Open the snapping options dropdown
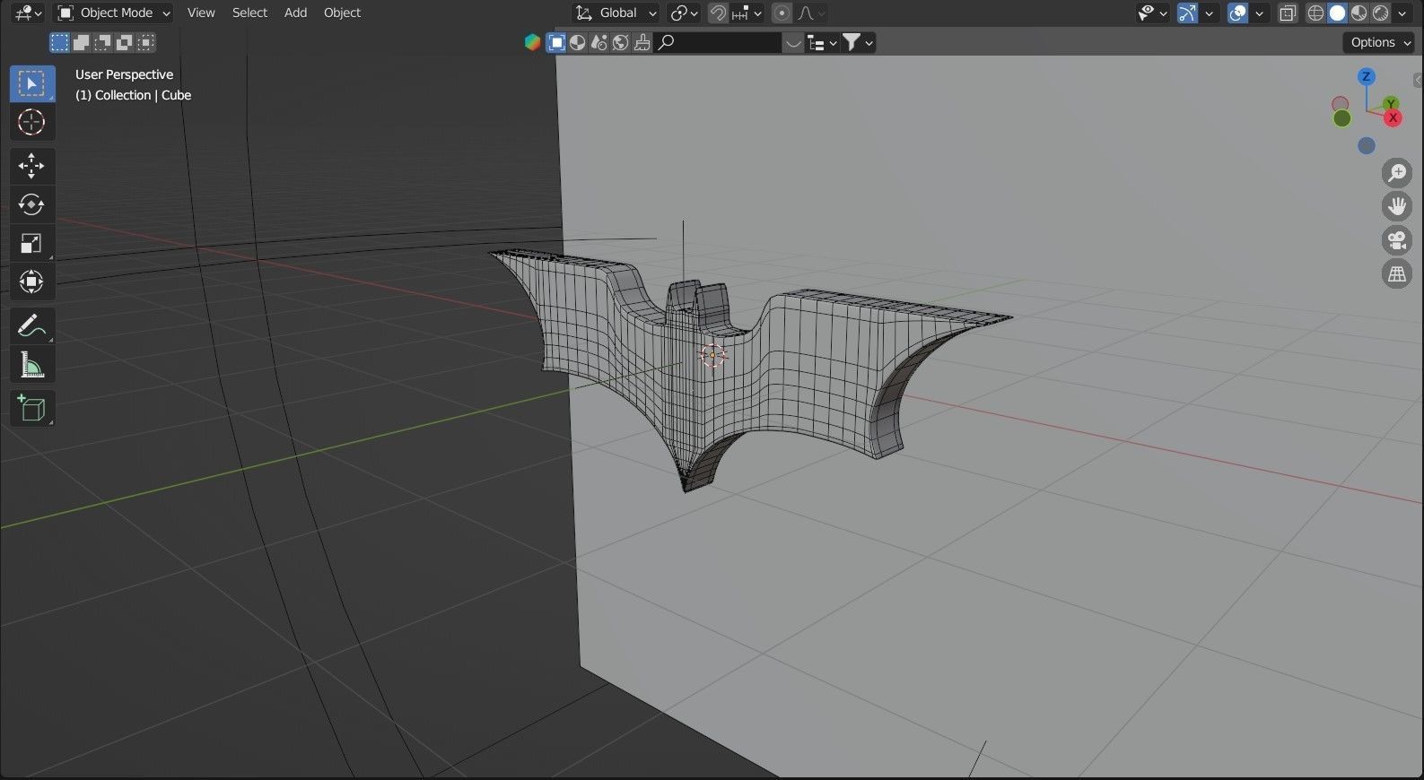This screenshot has width=1424, height=780. coord(747,13)
